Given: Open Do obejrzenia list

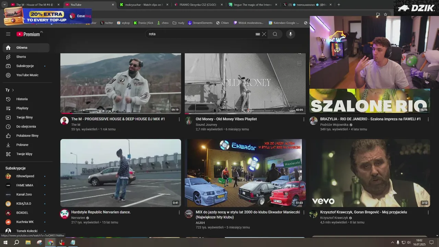Looking at the screenshot, I should point(26,127).
